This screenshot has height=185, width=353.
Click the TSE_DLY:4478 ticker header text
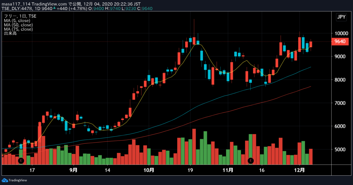(17, 9)
